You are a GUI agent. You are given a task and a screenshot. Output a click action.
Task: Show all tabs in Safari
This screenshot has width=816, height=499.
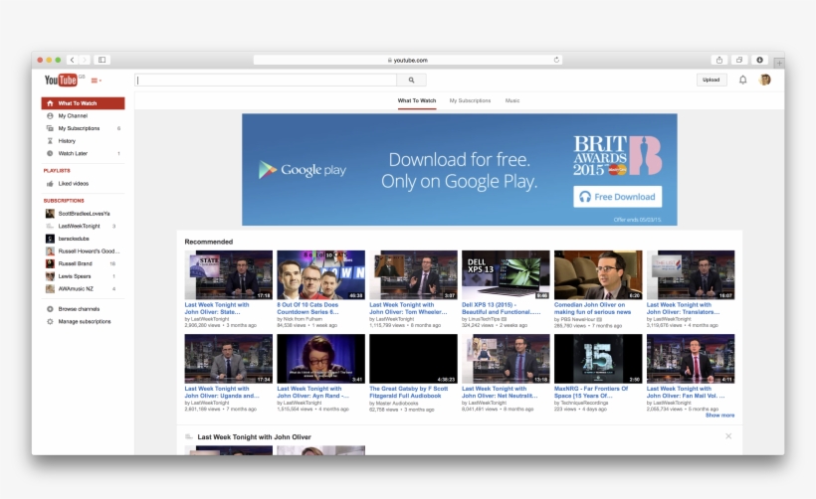tap(739, 60)
